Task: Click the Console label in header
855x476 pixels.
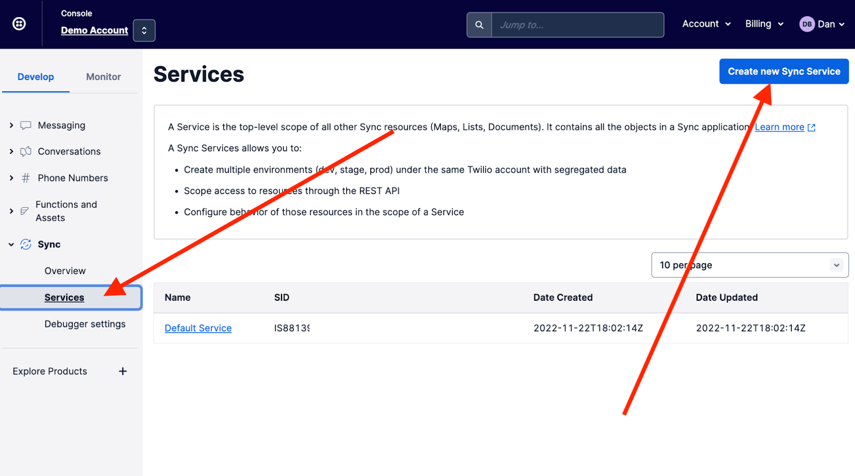Action: [x=76, y=13]
